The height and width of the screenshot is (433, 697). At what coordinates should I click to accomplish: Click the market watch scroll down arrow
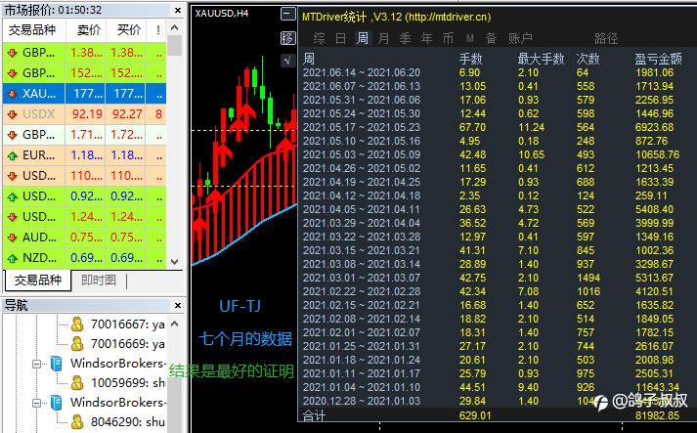(x=175, y=262)
